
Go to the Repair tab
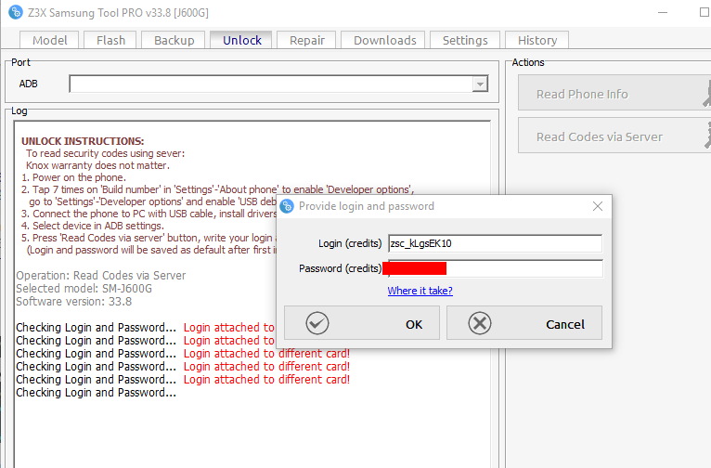pos(306,40)
